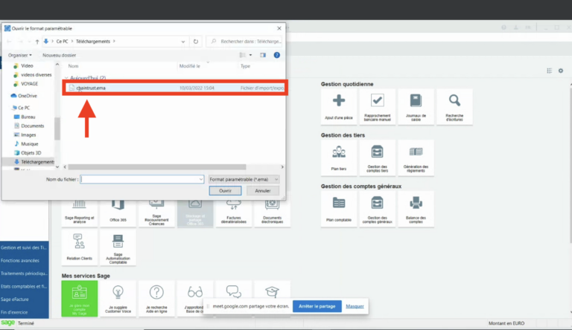The image size is (572, 330).
Task: Open Factures dématérialisées tile
Action: pyautogui.click(x=234, y=214)
